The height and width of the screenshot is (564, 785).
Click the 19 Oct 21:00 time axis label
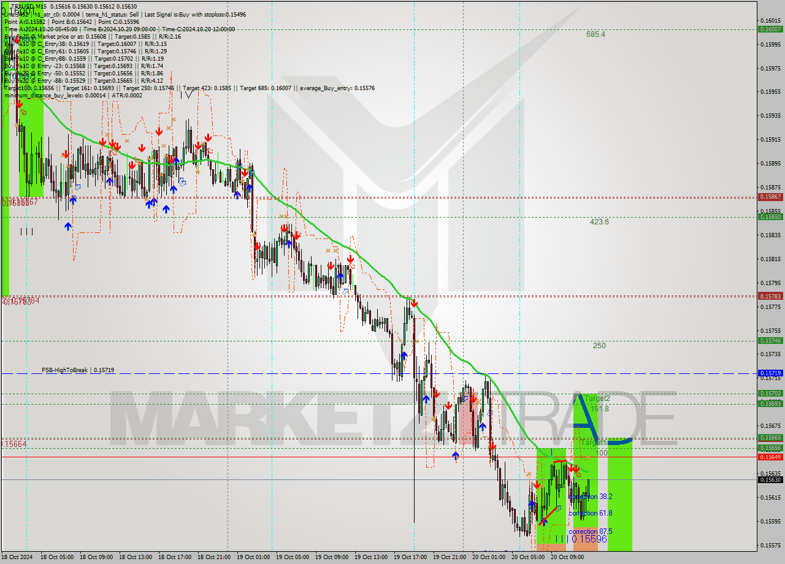[448, 557]
